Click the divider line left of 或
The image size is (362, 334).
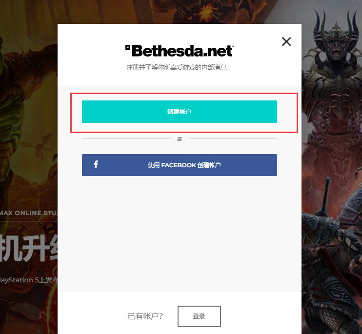[x=126, y=138]
